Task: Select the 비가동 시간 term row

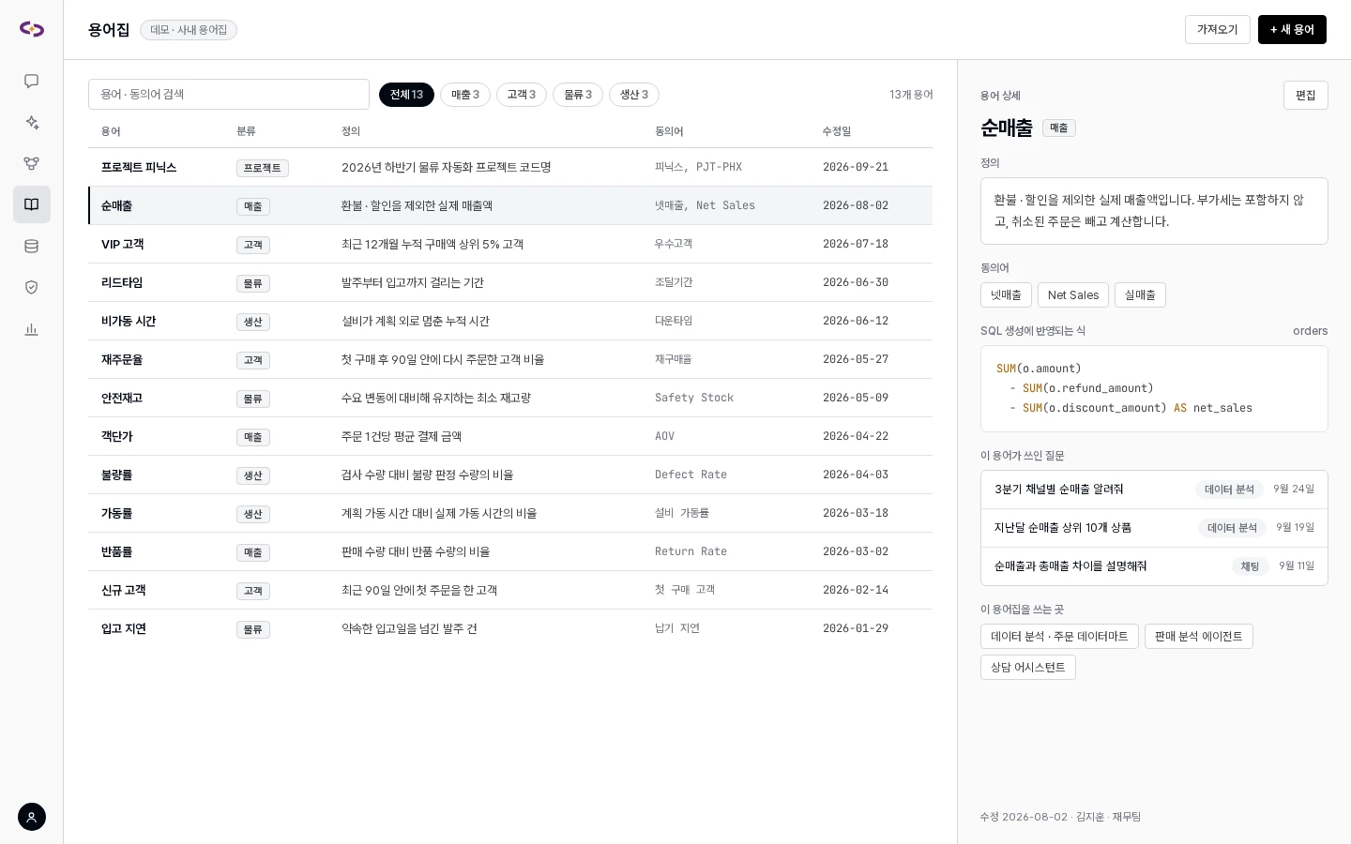Action: click(x=510, y=321)
